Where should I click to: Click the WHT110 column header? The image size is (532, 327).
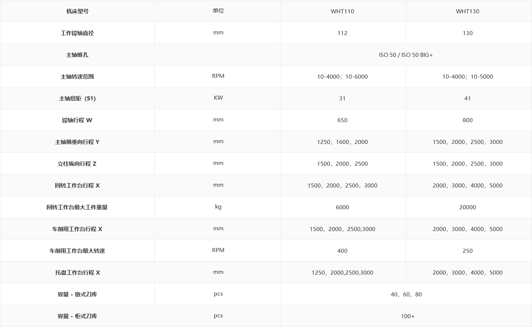[x=342, y=11]
